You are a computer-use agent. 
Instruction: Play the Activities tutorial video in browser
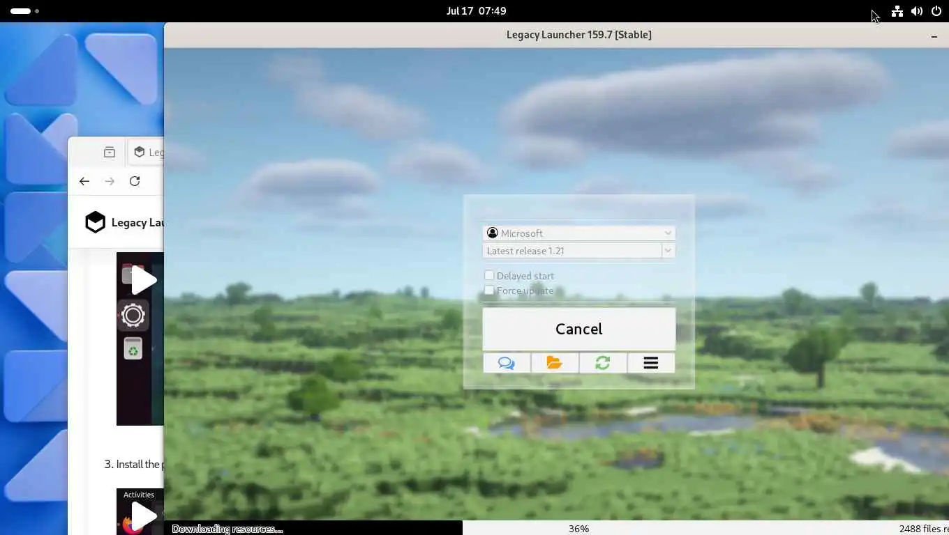pyautogui.click(x=144, y=516)
